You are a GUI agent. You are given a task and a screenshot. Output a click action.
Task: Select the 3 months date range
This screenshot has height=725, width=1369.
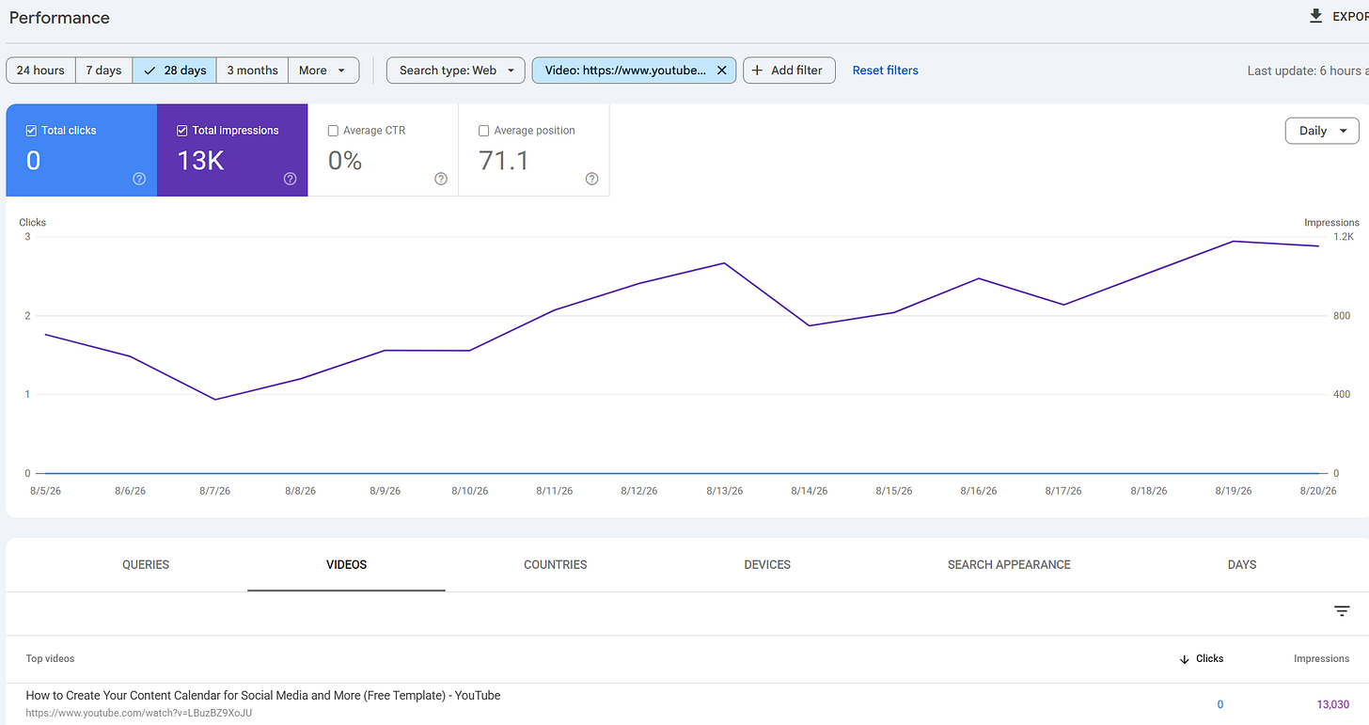pyautogui.click(x=252, y=71)
